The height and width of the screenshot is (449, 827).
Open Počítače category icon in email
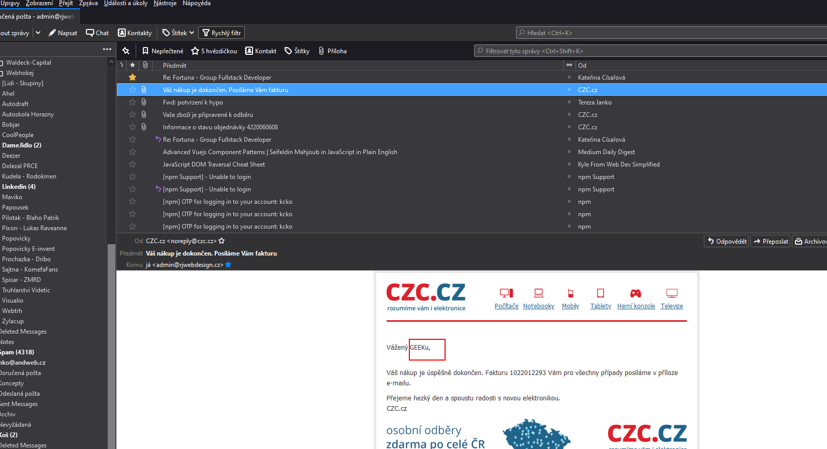506,293
